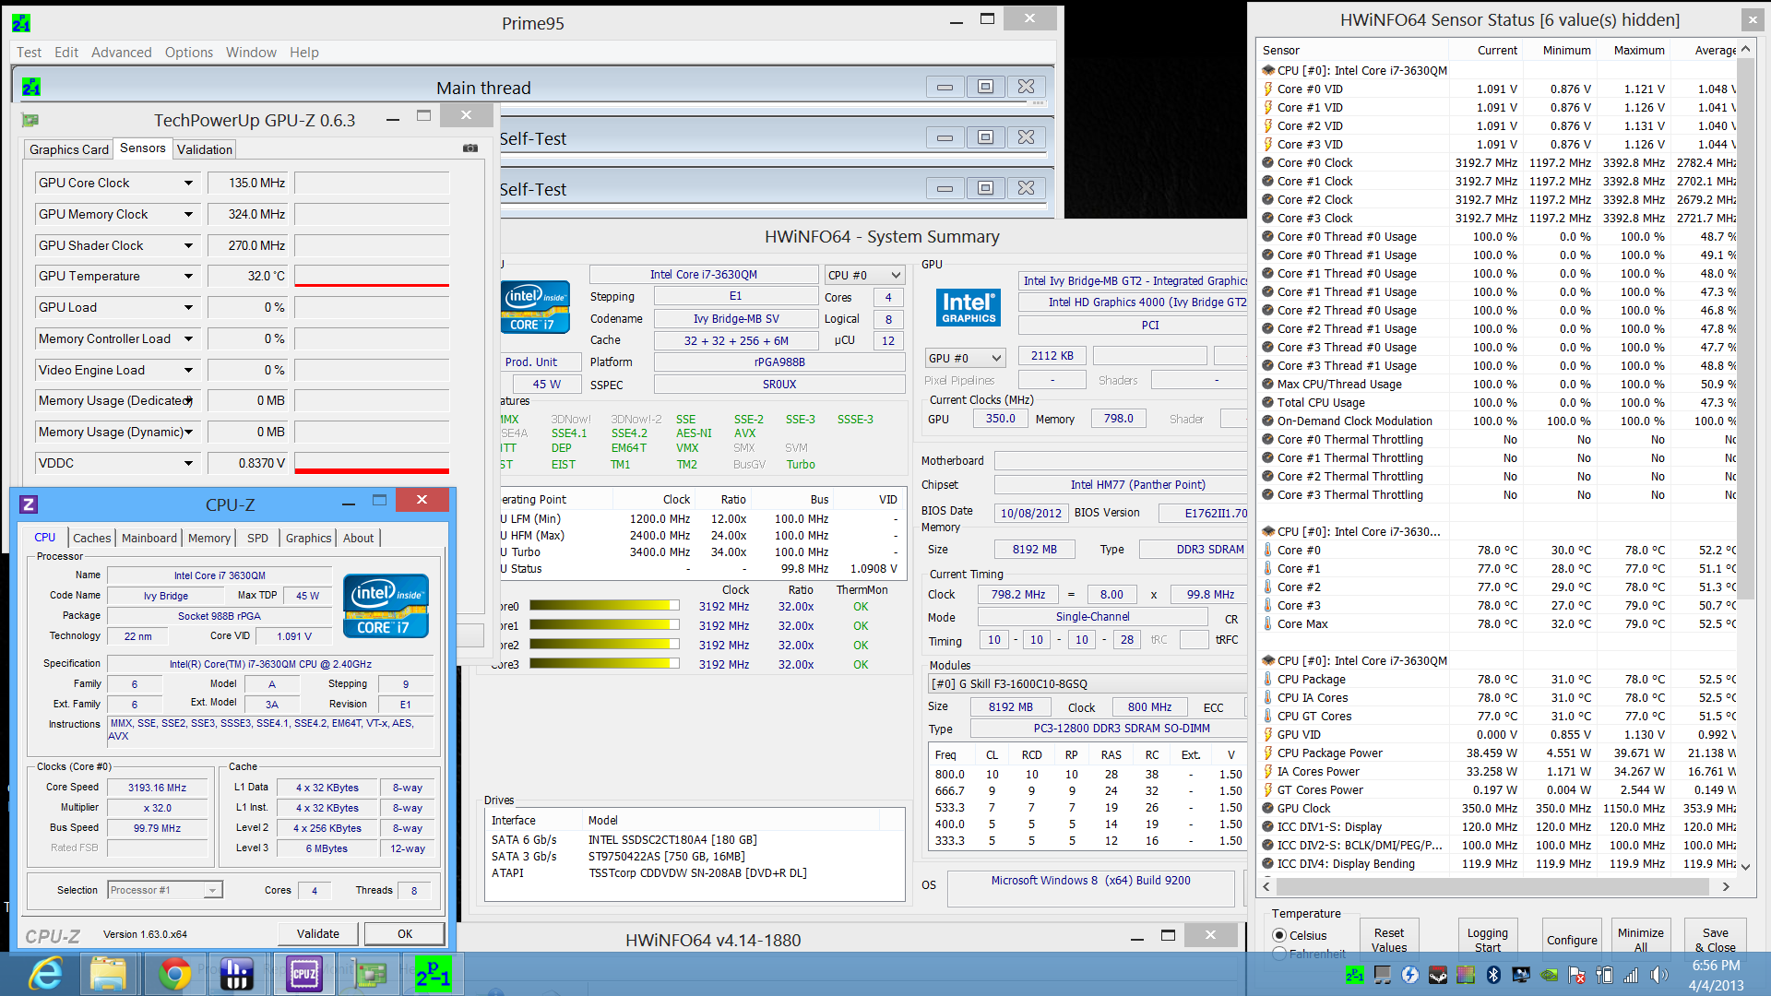Click the NVIDIA tray icon
The image size is (1771, 996).
pos(1550,975)
